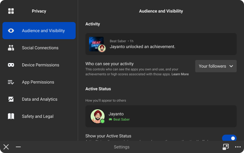Open the Social Connections section
The image size is (244, 153).
tap(40, 48)
